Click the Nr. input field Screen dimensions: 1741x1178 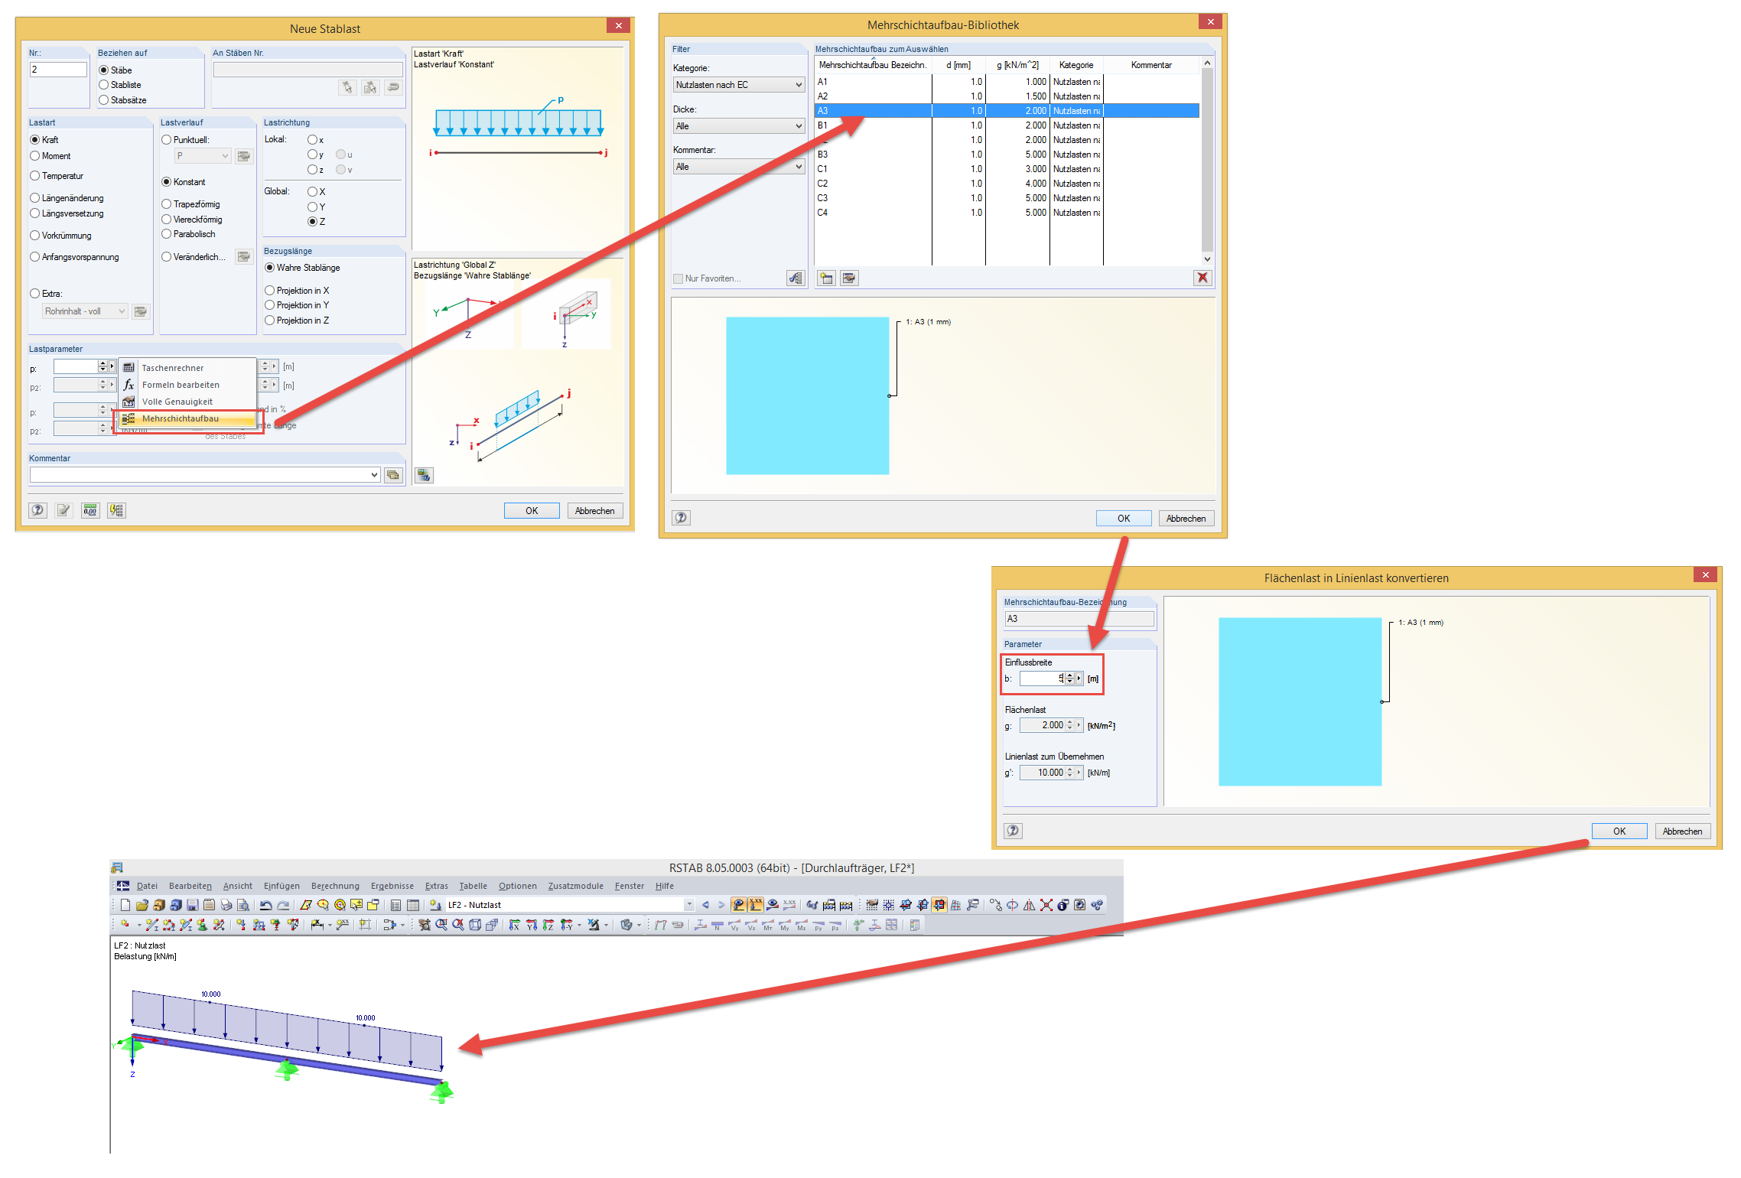(58, 70)
